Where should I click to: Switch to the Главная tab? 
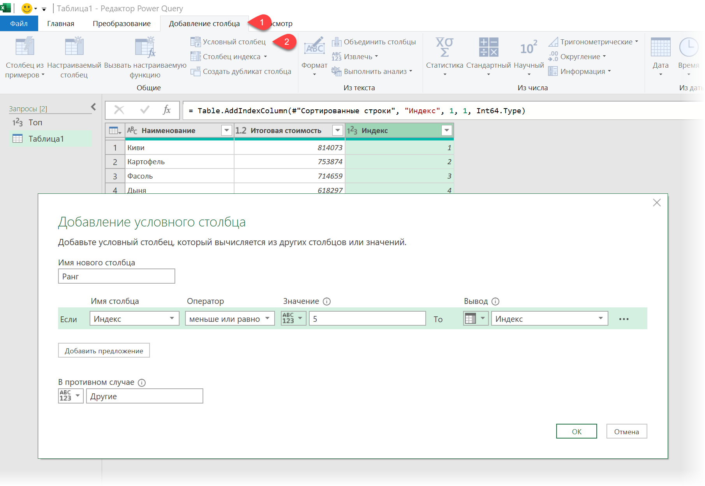(61, 23)
